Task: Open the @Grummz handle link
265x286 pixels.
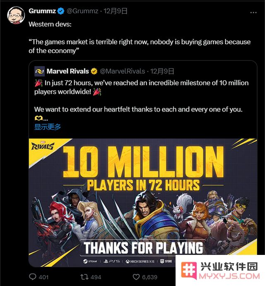Action: pyautogui.click(x=82, y=11)
